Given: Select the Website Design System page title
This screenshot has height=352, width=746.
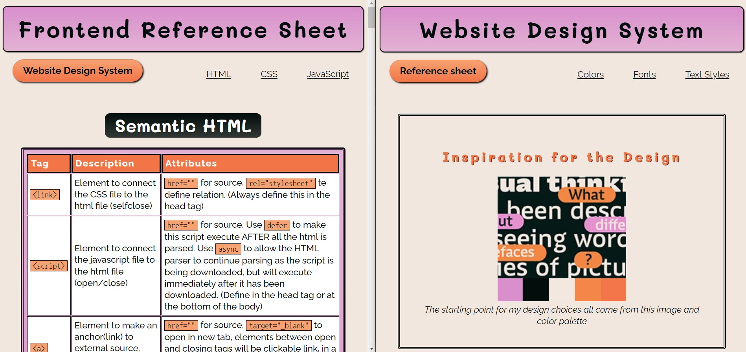Looking at the screenshot, I should click(562, 31).
